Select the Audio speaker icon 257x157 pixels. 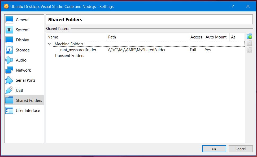click(x=9, y=60)
